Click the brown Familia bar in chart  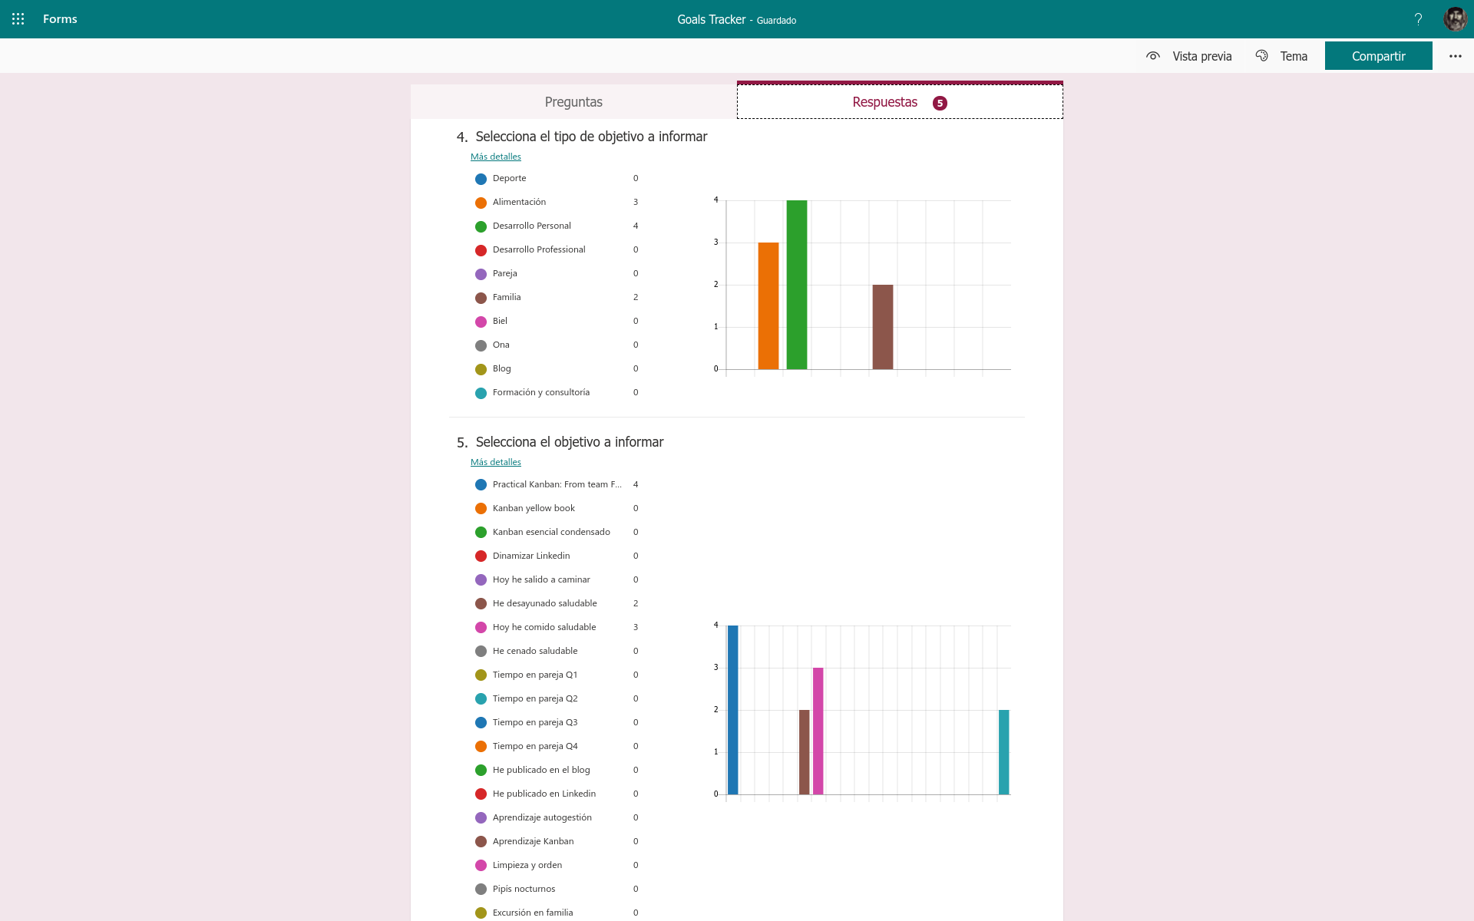click(882, 327)
